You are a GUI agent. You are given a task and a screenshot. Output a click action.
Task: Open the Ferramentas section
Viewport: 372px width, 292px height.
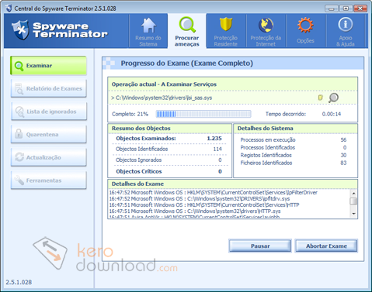point(48,180)
